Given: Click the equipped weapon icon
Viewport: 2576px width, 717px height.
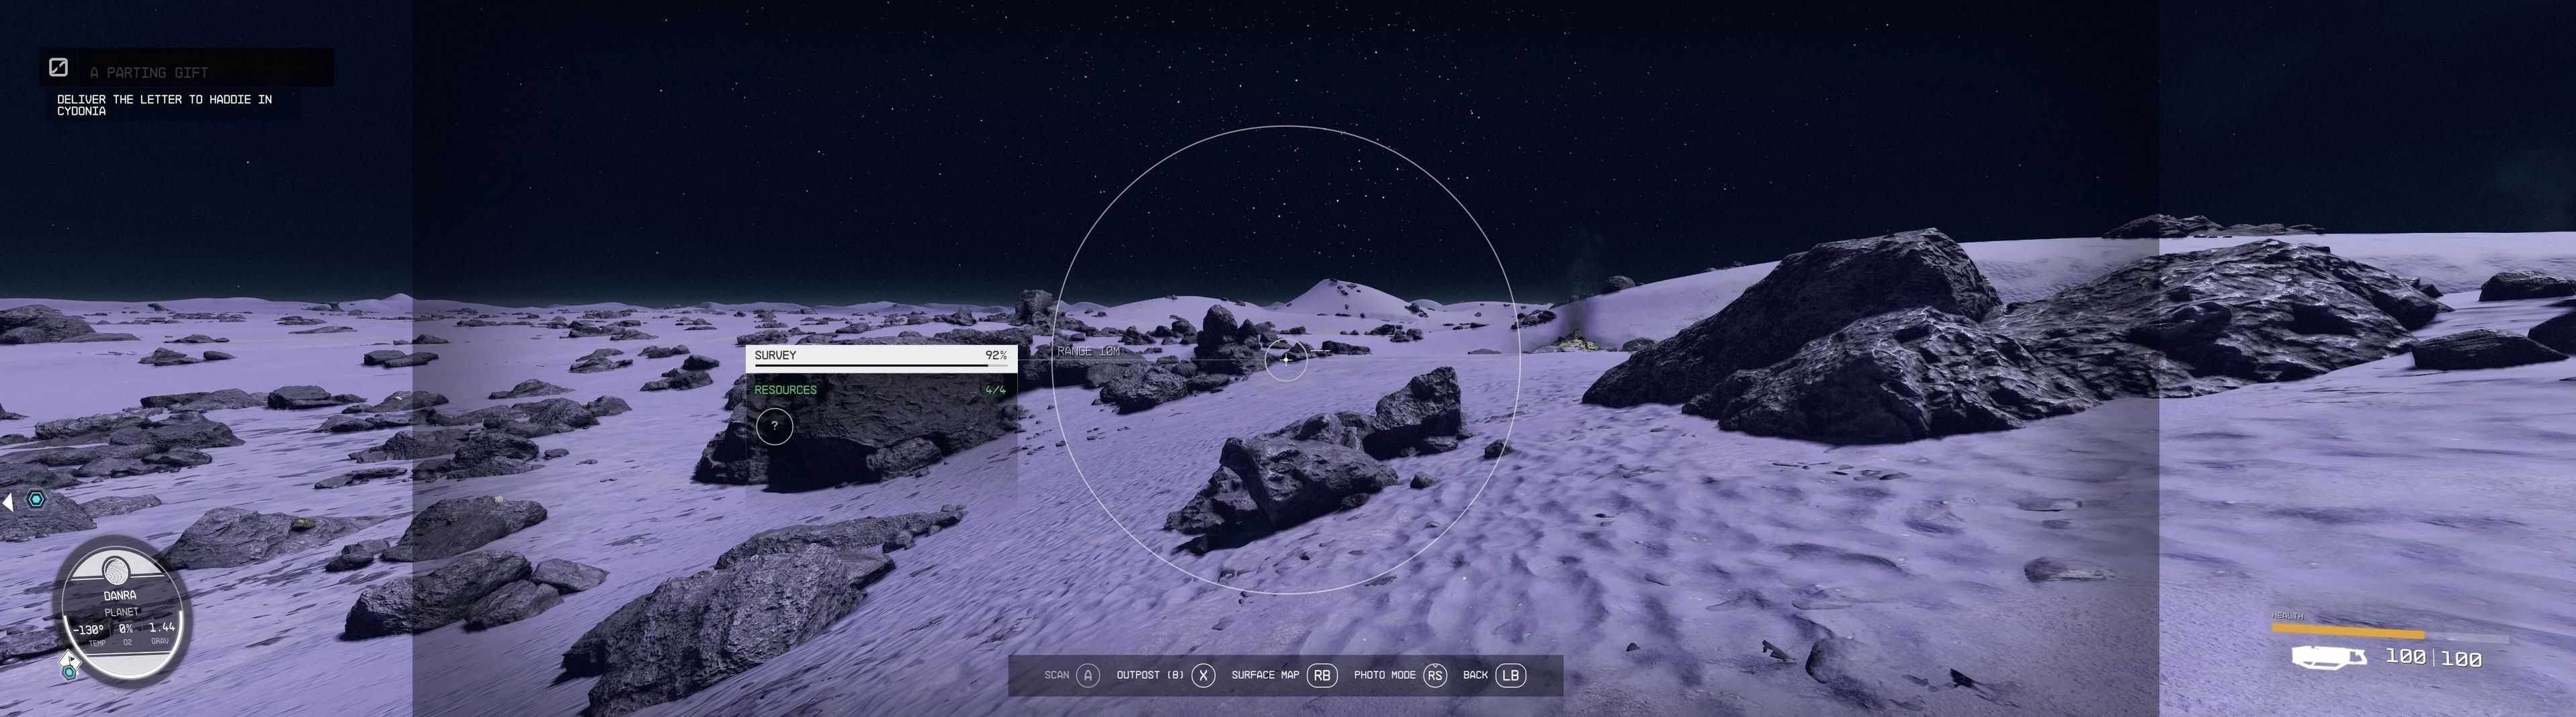Looking at the screenshot, I should [x=2329, y=656].
